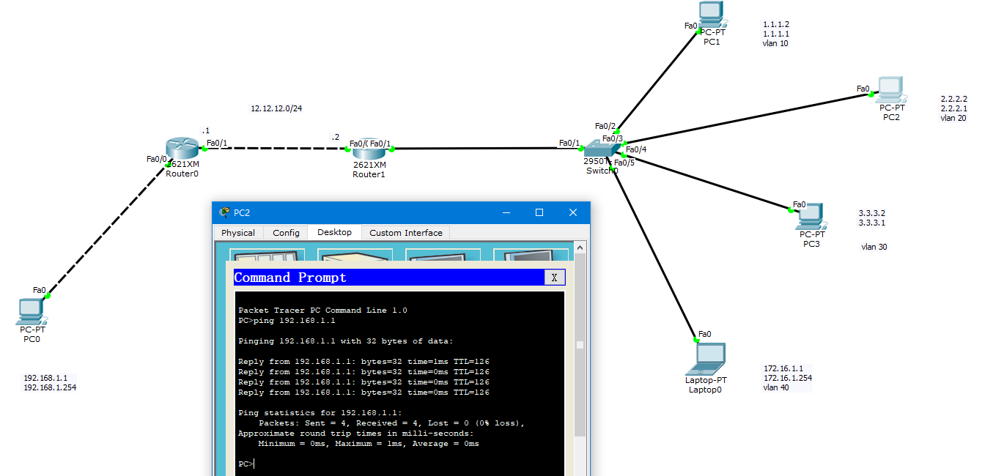
Task: Click the 192.168.1.1 address note near PC0
Action: tap(45, 379)
